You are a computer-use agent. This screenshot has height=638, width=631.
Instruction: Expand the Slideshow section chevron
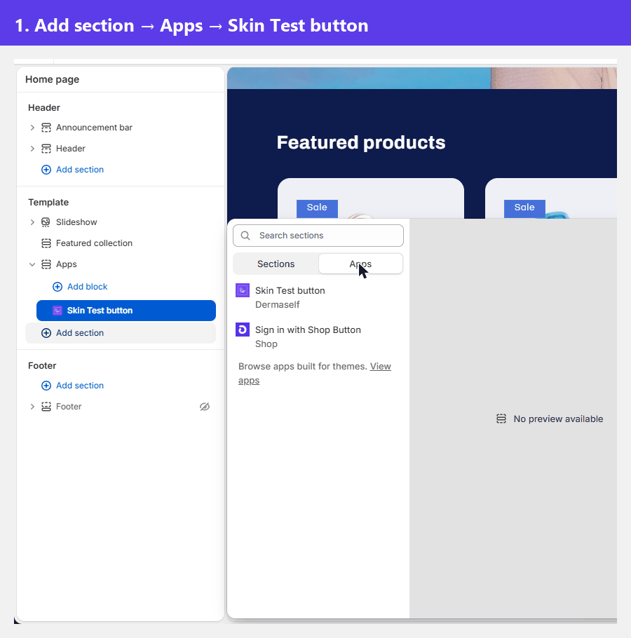click(32, 222)
